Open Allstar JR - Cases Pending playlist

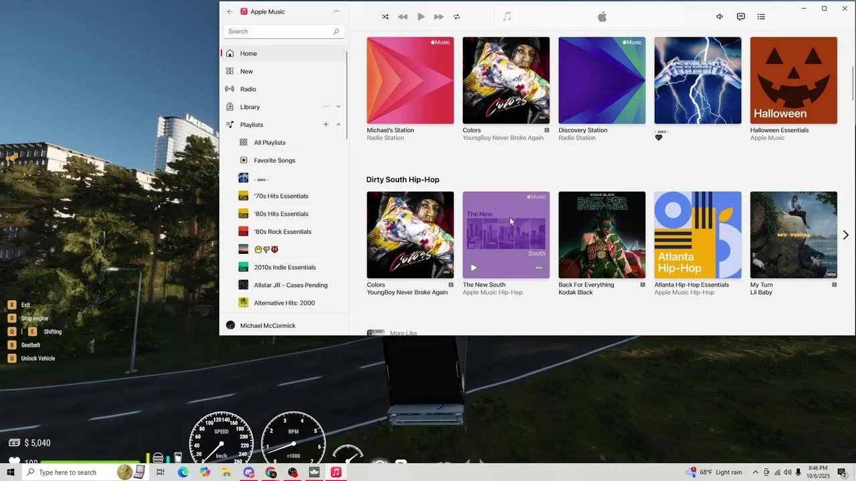290,285
